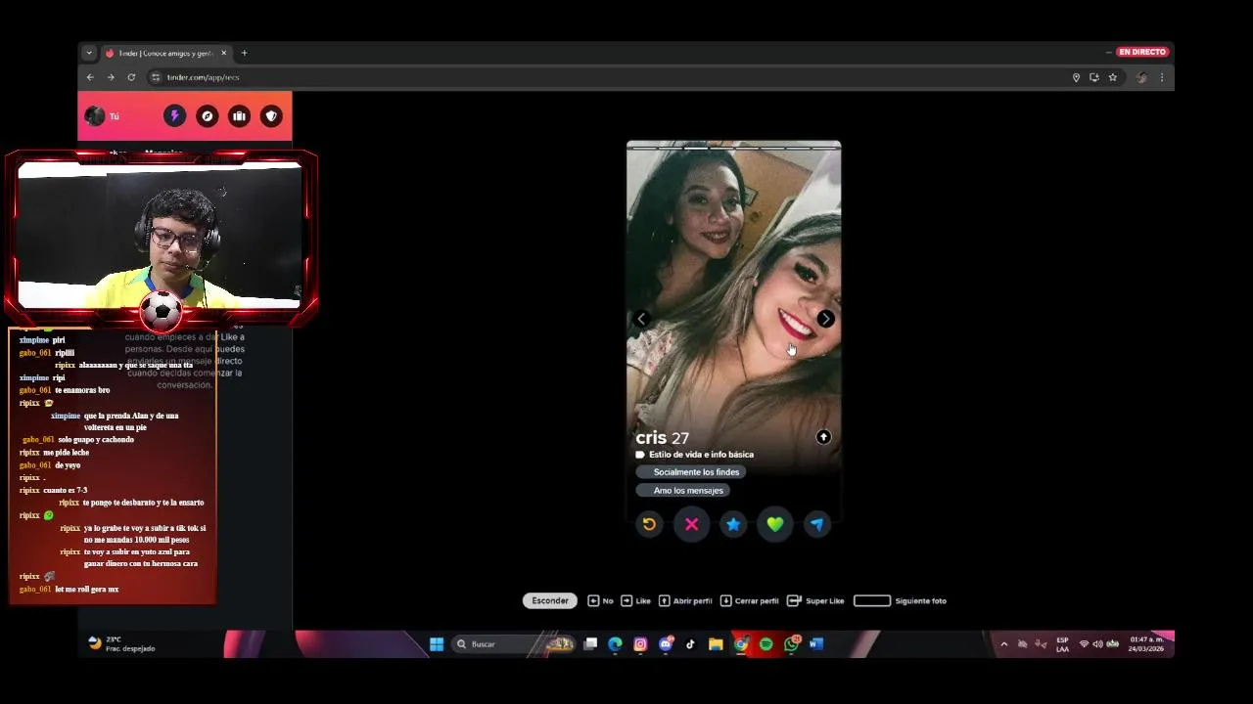Click the purple lightning Boost icon
This screenshot has height=704, width=1253.
click(x=174, y=116)
